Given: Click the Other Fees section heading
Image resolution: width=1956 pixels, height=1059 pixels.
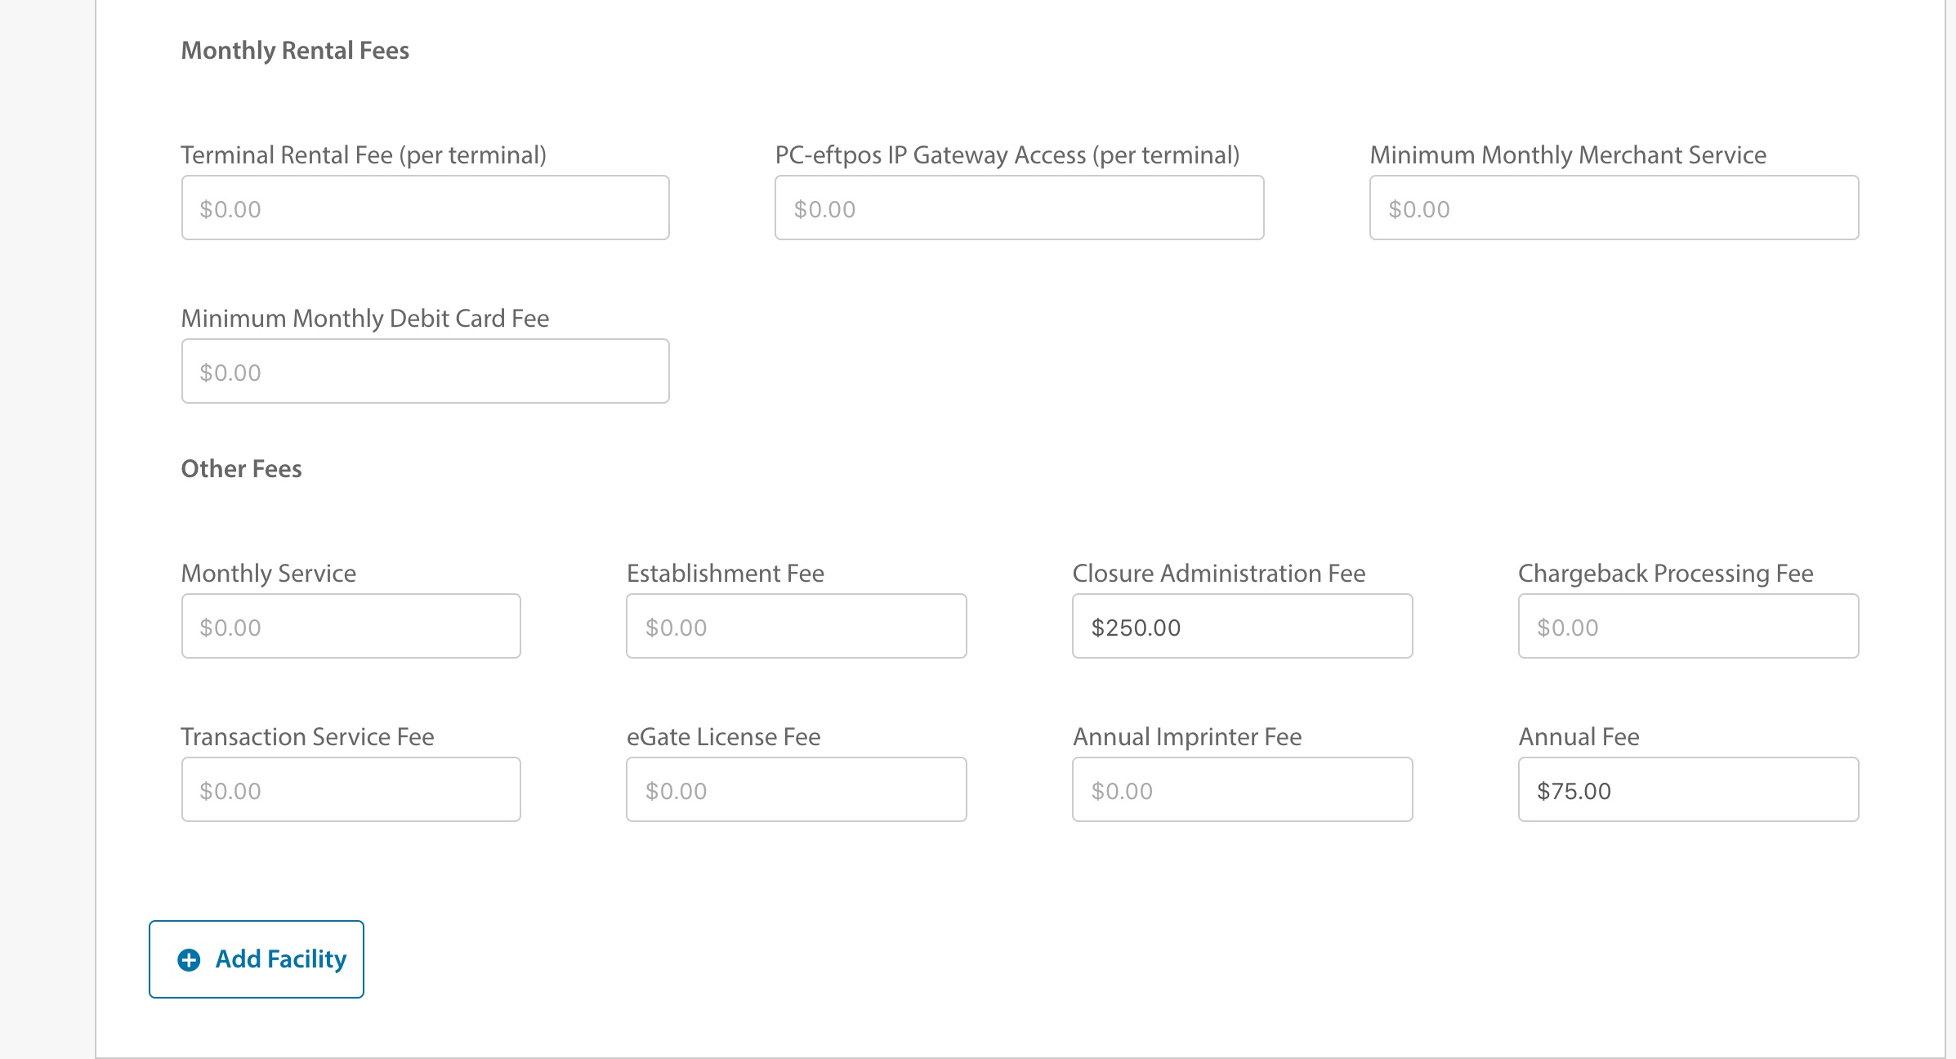Looking at the screenshot, I should [241, 469].
